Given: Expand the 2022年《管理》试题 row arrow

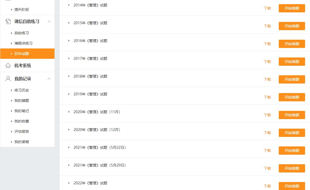Looking at the screenshot, I should [x=69, y=183].
